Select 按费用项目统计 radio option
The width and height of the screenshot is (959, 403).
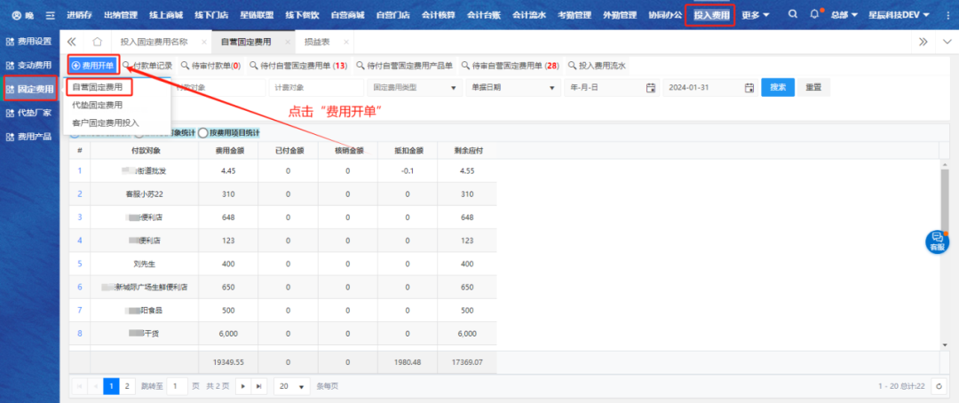pos(203,132)
